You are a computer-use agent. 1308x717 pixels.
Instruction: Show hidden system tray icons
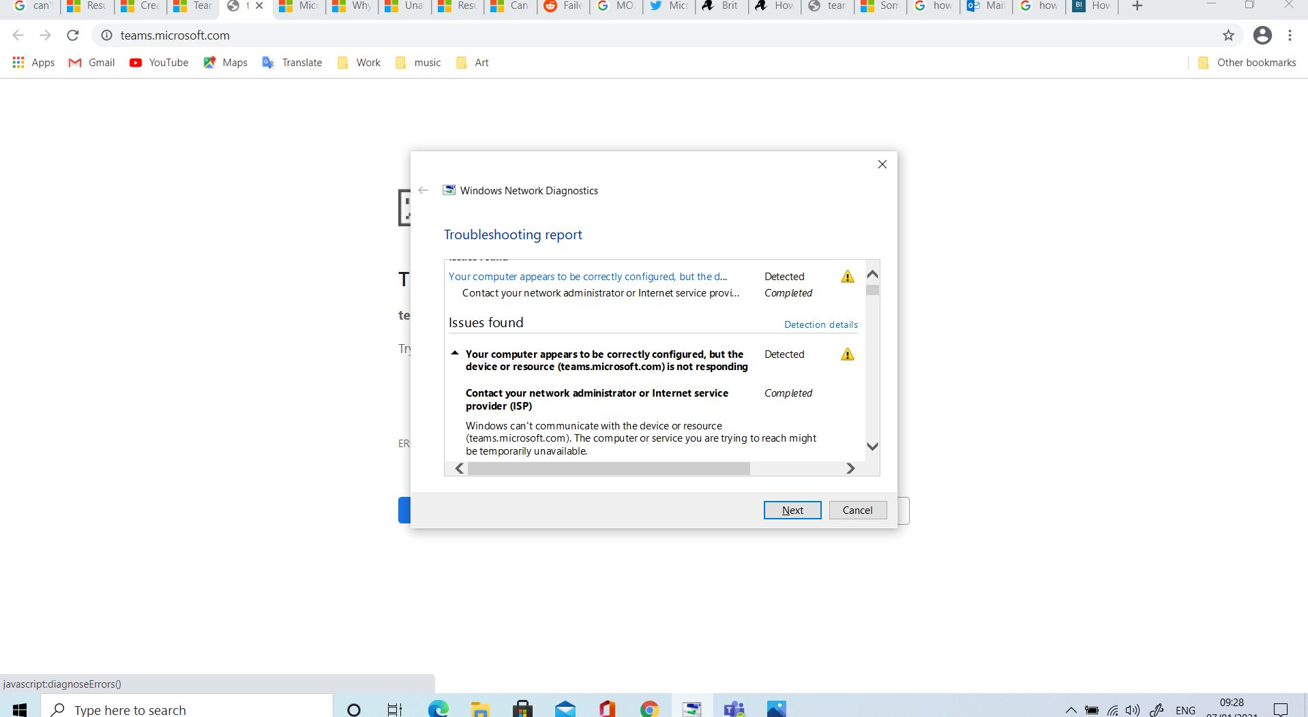click(x=1071, y=710)
